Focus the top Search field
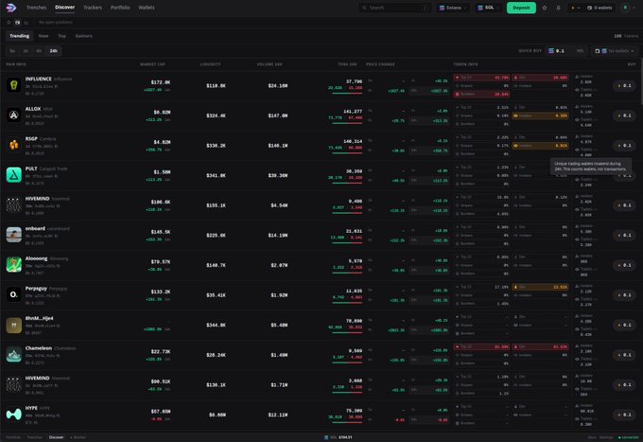Screen dimensions: 643x442 pos(394,8)
